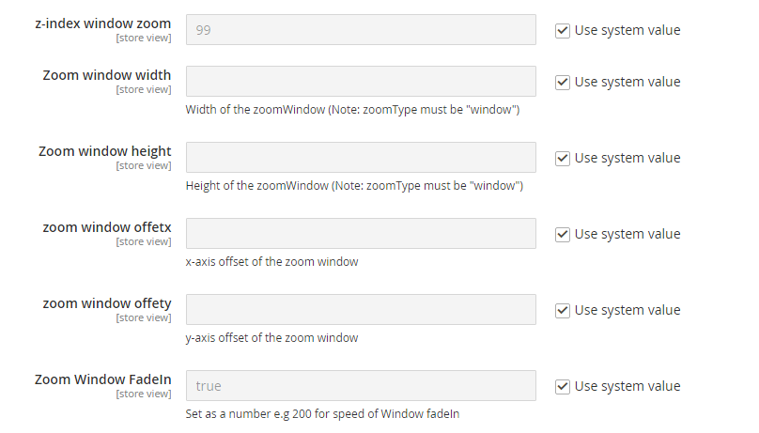The height and width of the screenshot is (433, 759).
Task: Click the "zoom window offety" field label
Action: pos(107,303)
